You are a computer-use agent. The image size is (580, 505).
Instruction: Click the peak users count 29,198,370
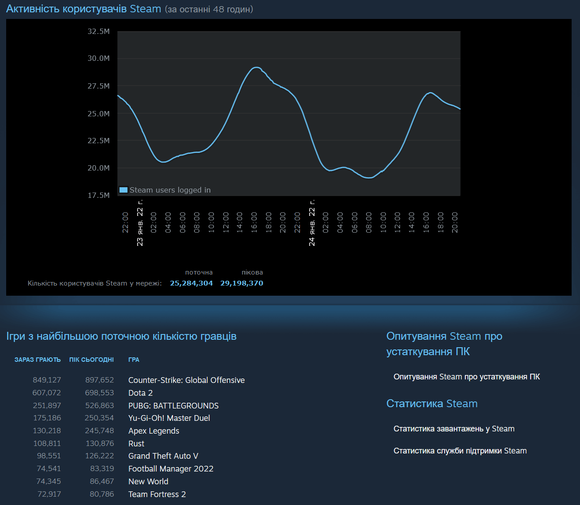[242, 283]
